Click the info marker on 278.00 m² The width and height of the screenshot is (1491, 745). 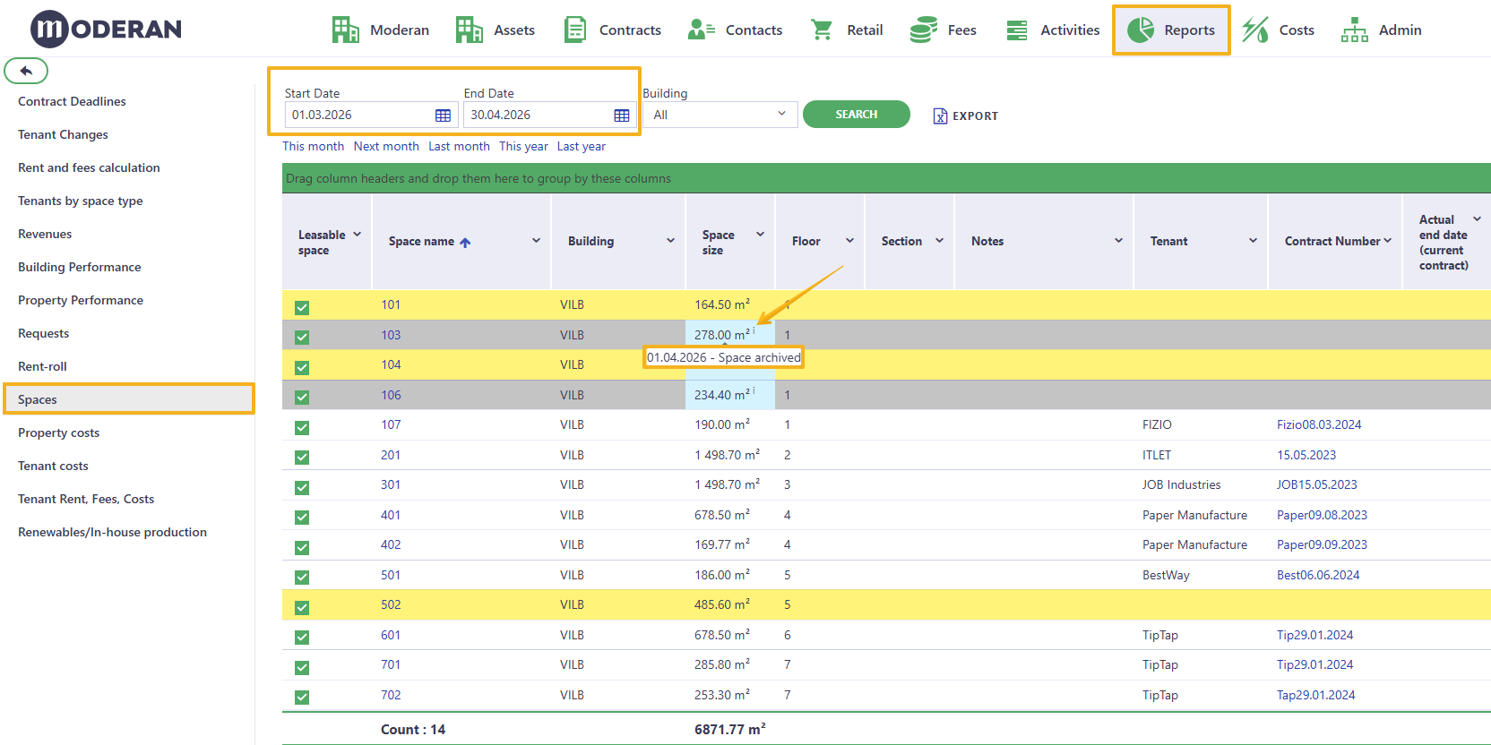point(754,330)
